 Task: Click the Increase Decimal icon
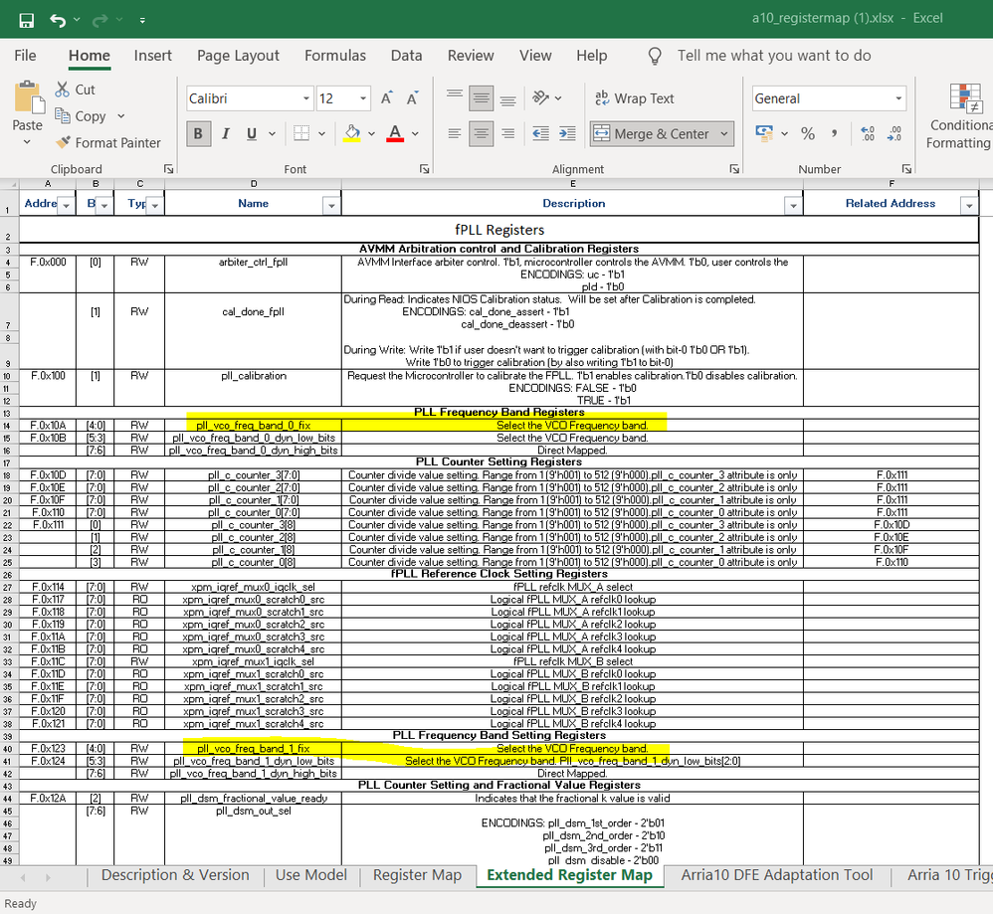(x=867, y=133)
